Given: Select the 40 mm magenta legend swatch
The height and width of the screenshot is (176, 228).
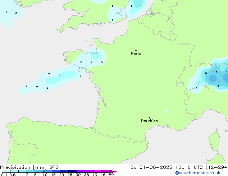Looking at the screenshot, I should (x=97, y=171).
